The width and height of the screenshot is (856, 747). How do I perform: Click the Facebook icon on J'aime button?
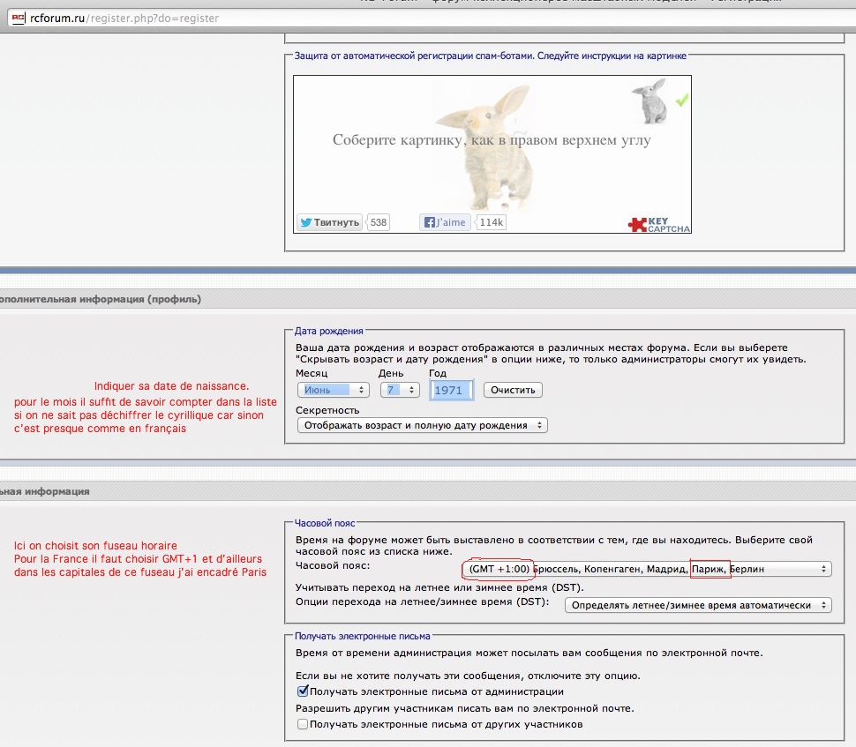430,222
